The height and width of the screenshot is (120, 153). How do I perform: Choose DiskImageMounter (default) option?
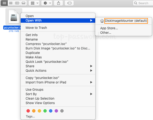126,21
